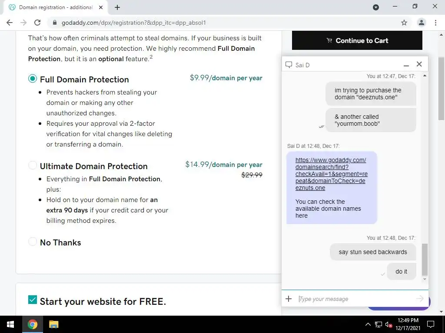
Task: Click the chat scrollbar down arrow
Action: coord(425,279)
